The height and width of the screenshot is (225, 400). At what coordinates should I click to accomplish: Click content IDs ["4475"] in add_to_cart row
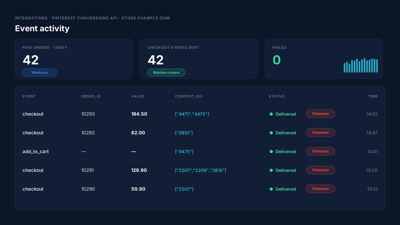(x=184, y=152)
